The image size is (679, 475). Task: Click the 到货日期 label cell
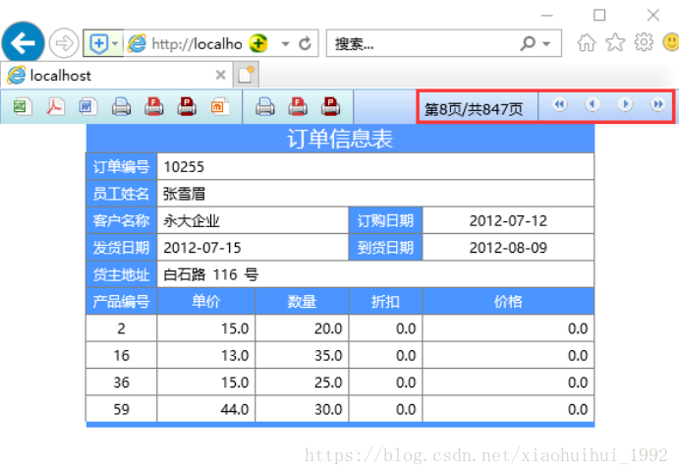point(385,248)
